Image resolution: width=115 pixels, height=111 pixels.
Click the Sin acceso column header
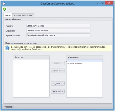[31, 57]
